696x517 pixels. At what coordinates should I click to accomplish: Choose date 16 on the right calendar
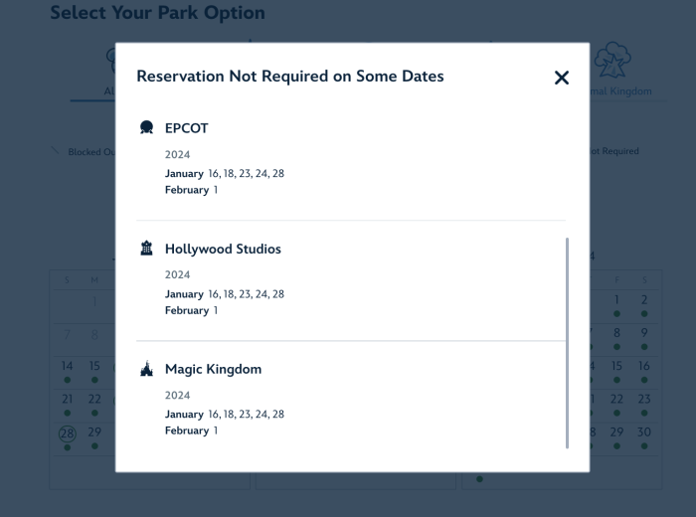(644, 366)
